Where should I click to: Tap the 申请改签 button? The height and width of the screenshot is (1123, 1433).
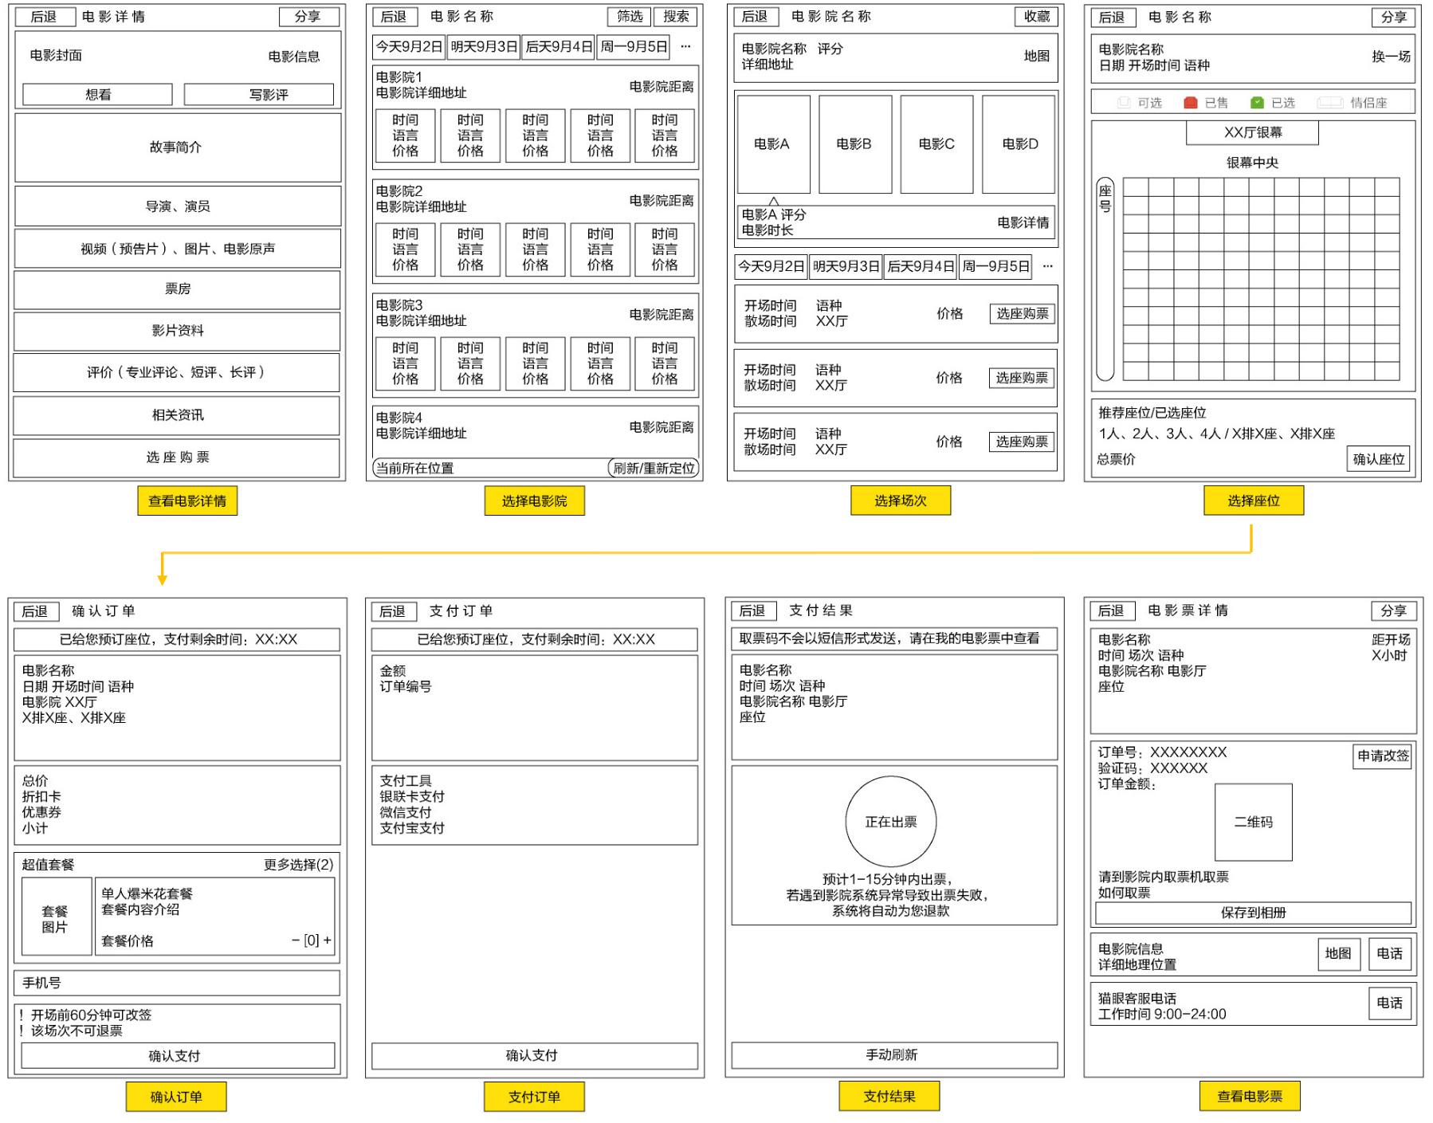click(x=1383, y=756)
